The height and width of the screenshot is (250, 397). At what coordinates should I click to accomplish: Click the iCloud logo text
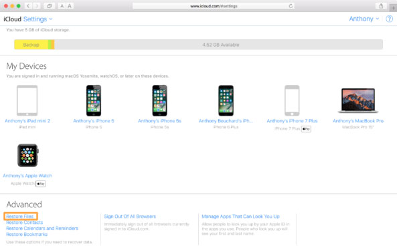pyautogui.click(x=13, y=19)
